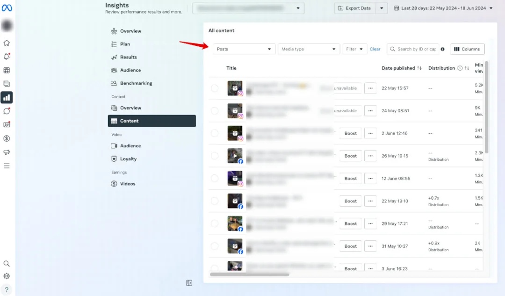Screen dimensions: 505x296
Task: Open more options for the 22 May 15:57 post
Action: pyautogui.click(x=370, y=88)
